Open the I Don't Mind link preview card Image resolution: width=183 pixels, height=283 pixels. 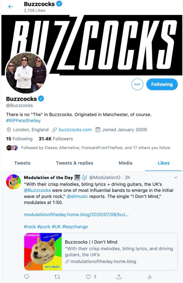coord(101,251)
